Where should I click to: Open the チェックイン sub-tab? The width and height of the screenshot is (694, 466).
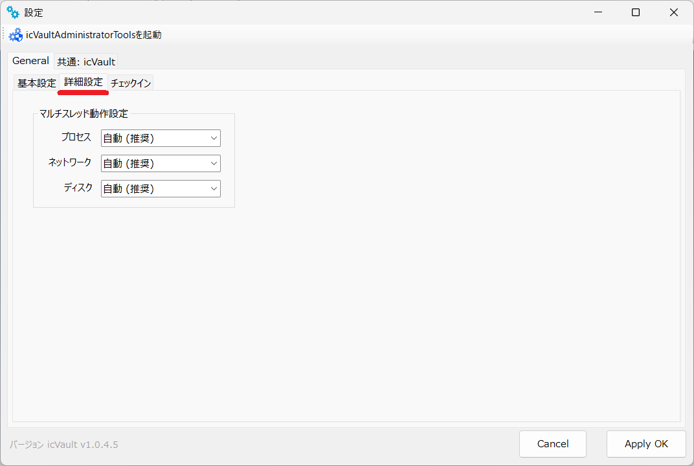130,83
